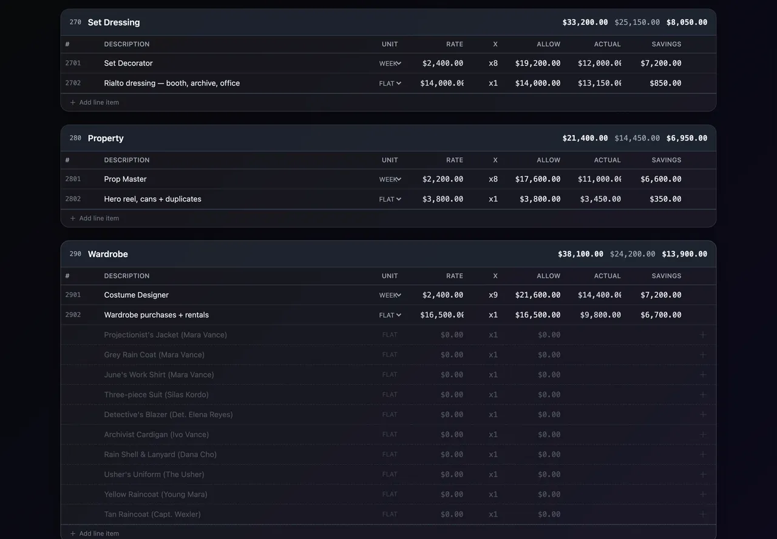Edit Set Decorator multiplier x8
The width and height of the screenshot is (777, 539).
tap(493, 63)
